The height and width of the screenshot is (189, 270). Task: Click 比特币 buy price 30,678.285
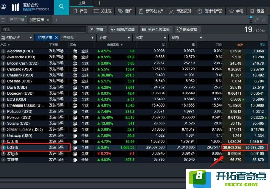click(254, 148)
